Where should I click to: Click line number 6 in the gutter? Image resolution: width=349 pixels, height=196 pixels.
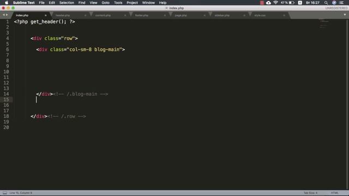pyautogui.click(x=8, y=50)
